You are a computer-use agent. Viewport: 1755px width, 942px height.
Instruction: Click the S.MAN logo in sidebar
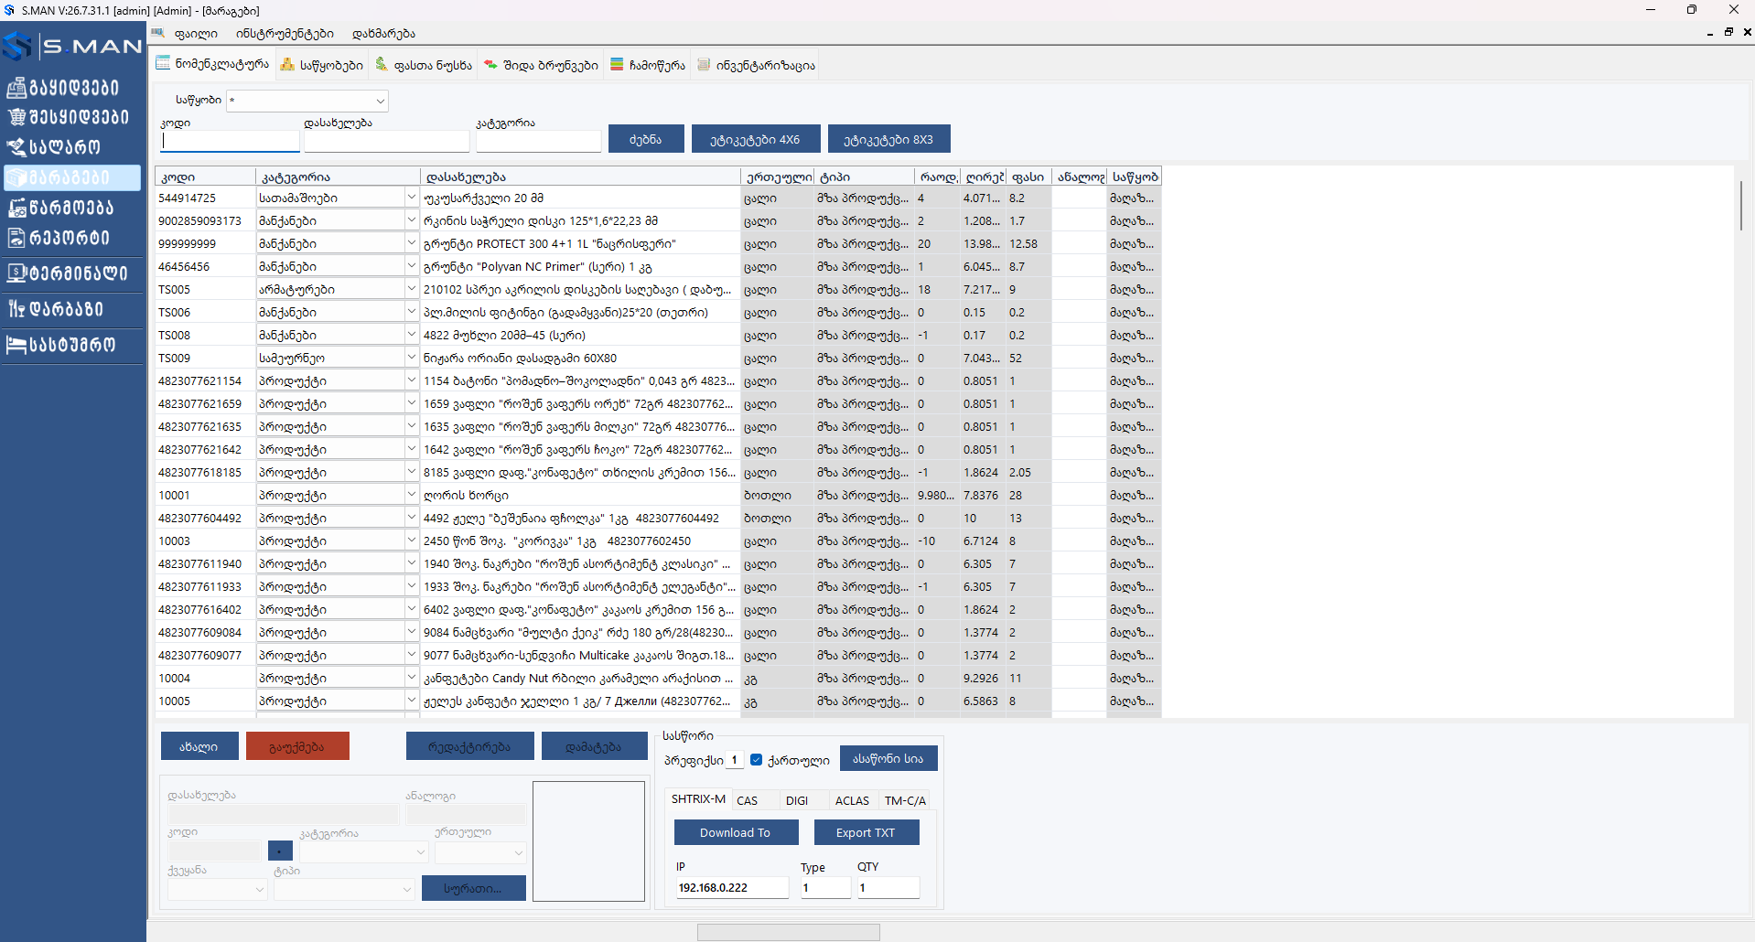click(73, 46)
